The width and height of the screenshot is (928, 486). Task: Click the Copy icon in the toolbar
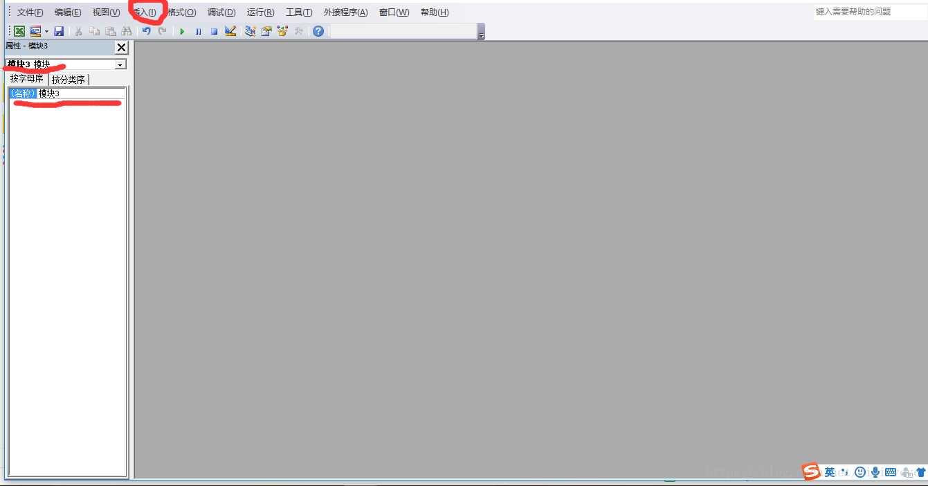tap(95, 31)
